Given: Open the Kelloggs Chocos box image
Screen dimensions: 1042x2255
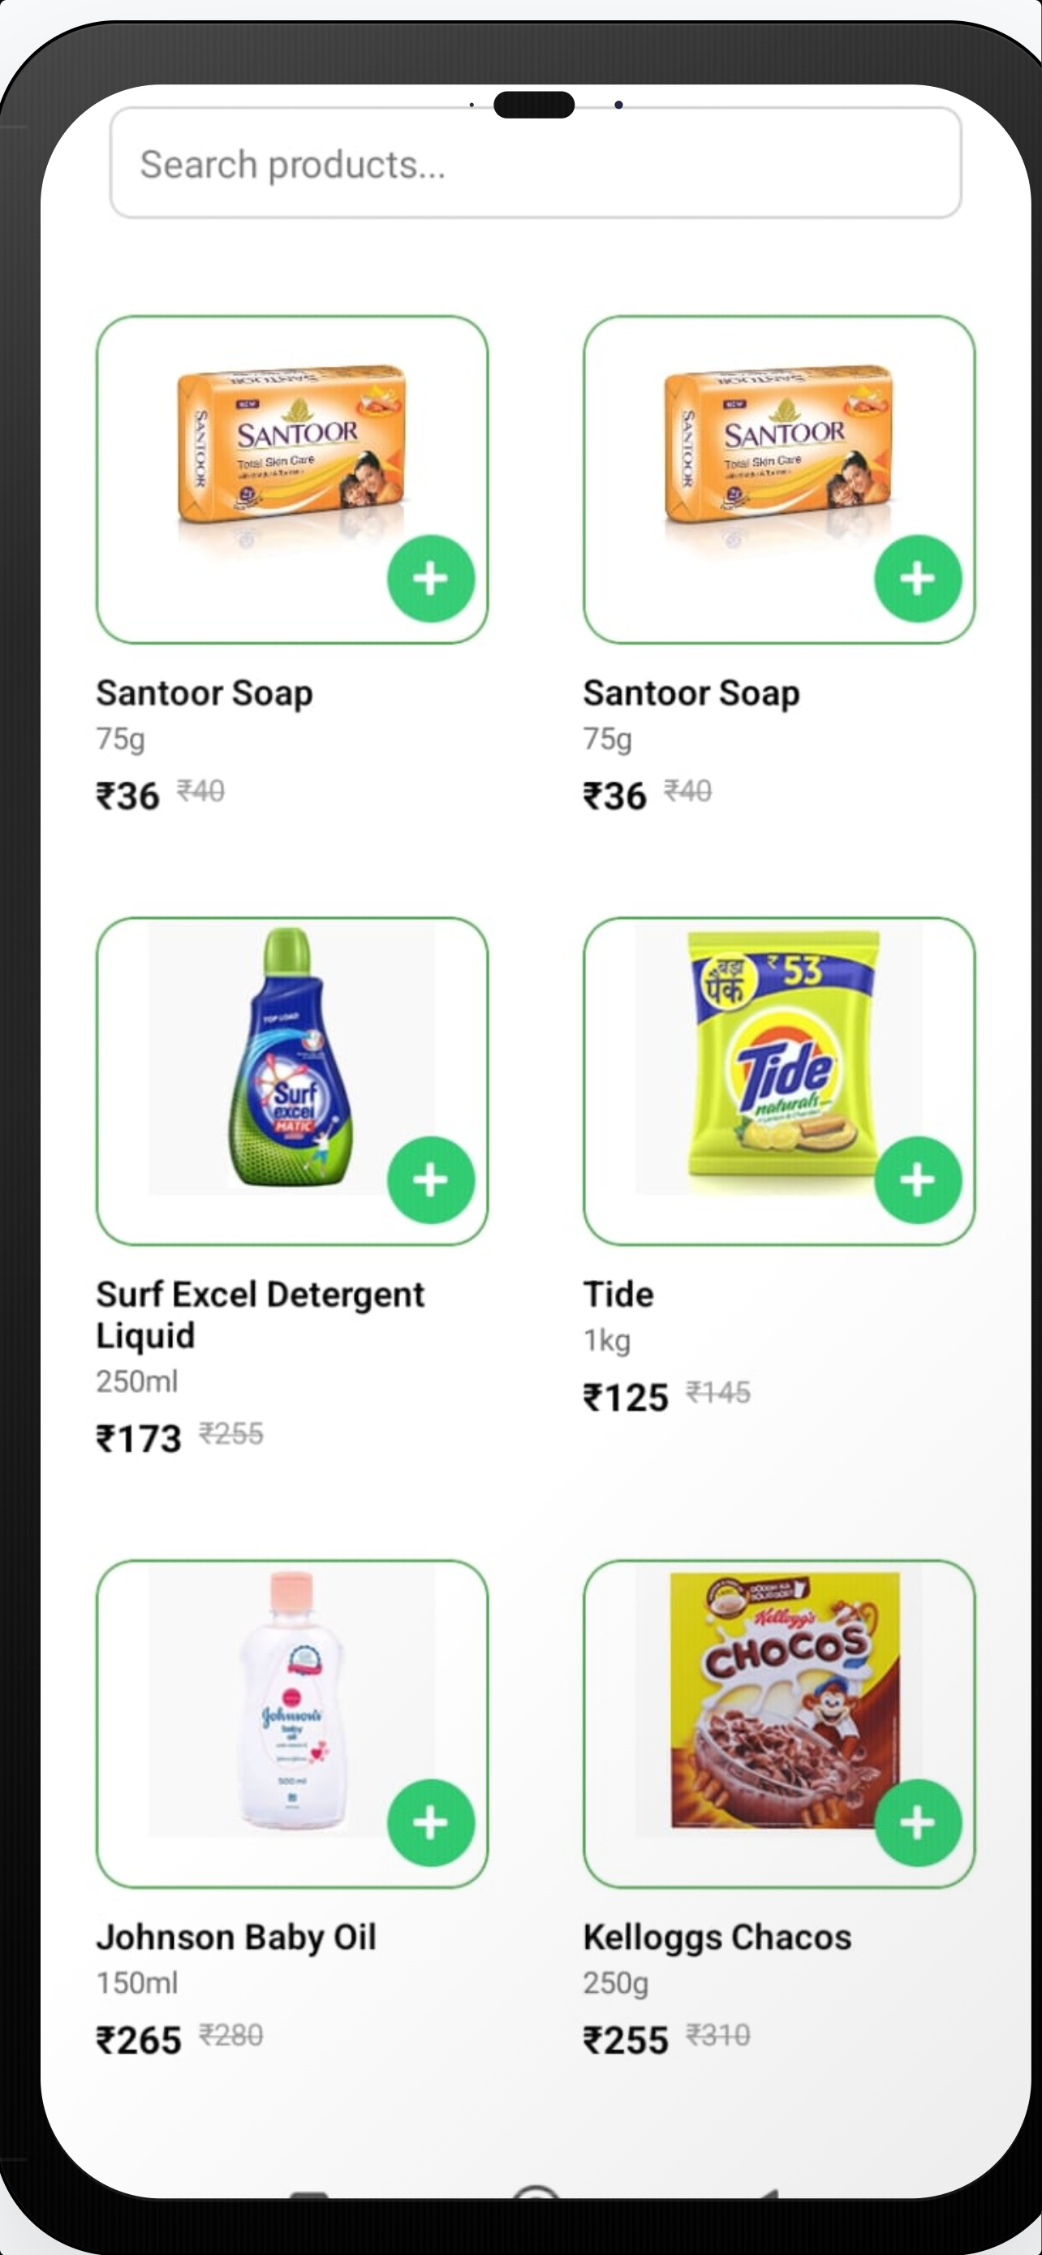Looking at the screenshot, I should [784, 1700].
